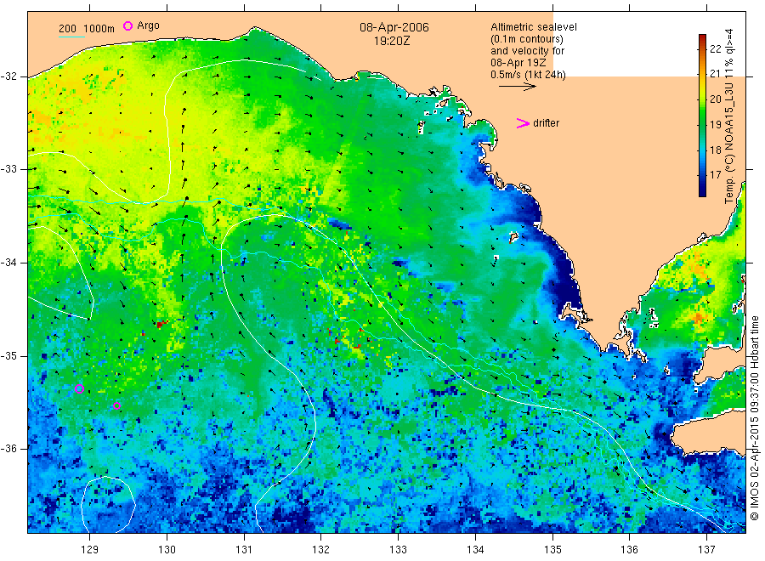The height and width of the screenshot is (561, 765).
Task: Click the '200' depth legend label
Action: (x=67, y=29)
